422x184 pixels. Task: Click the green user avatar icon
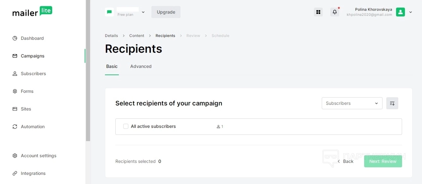tap(400, 12)
